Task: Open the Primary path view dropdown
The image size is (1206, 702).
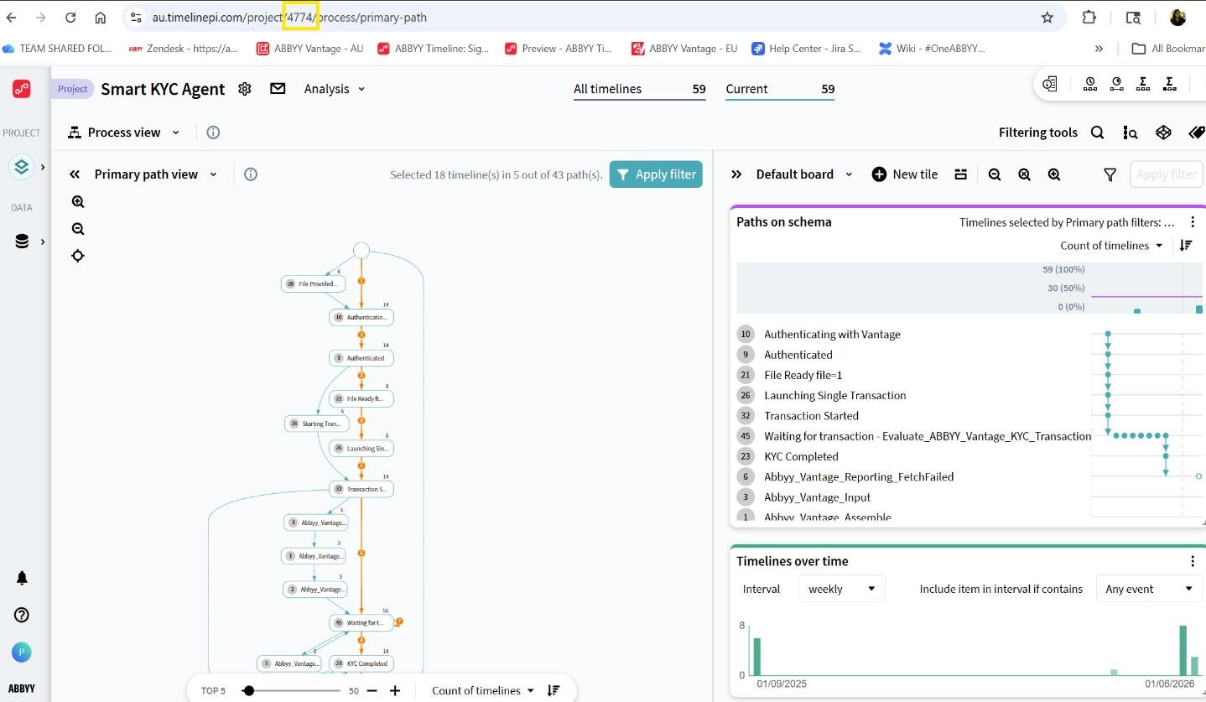Action: 155,174
